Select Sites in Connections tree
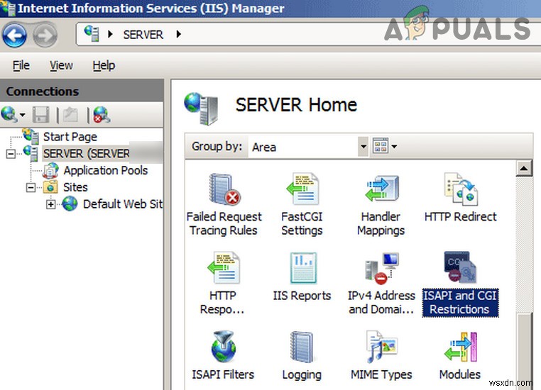This screenshot has width=541, height=390. click(x=75, y=187)
